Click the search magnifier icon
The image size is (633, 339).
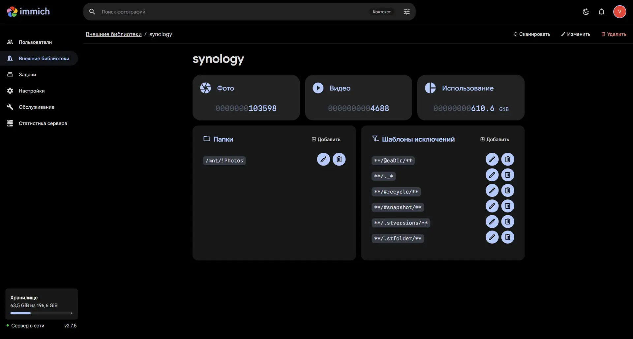tap(92, 12)
